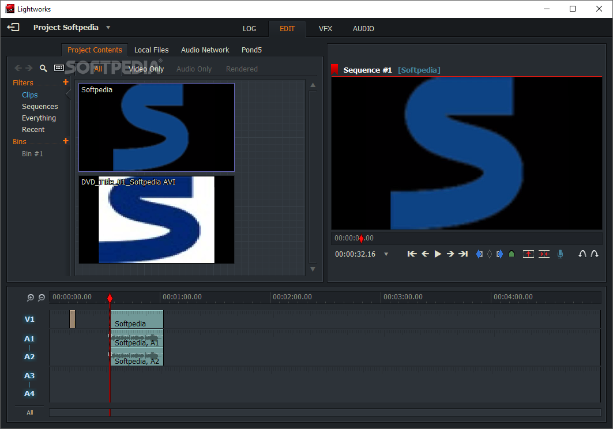Open the Local Files tab
613x429 pixels.
(151, 50)
